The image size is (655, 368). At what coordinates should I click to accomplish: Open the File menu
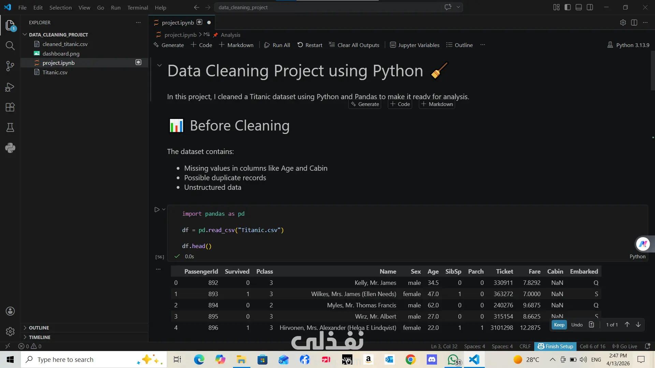click(23, 7)
